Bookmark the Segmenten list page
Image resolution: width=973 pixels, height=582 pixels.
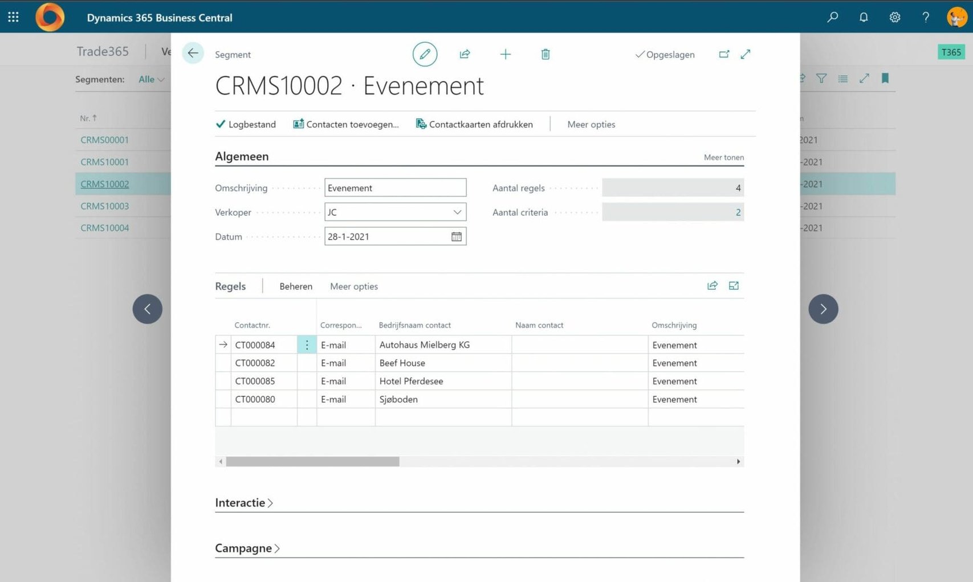pyautogui.click(x=885, y=79)
